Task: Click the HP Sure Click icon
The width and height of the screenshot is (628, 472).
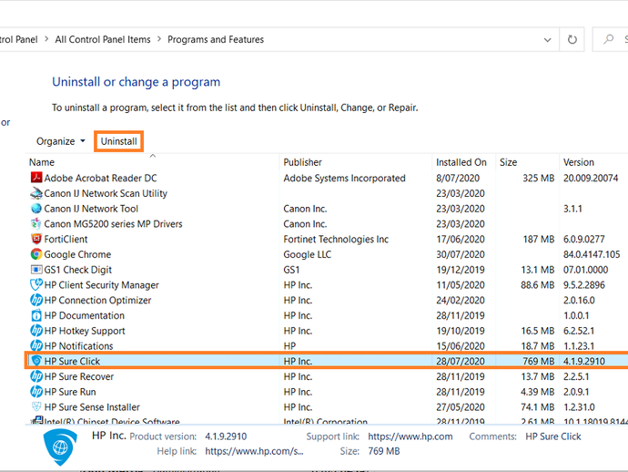Action: pos(36,361)
